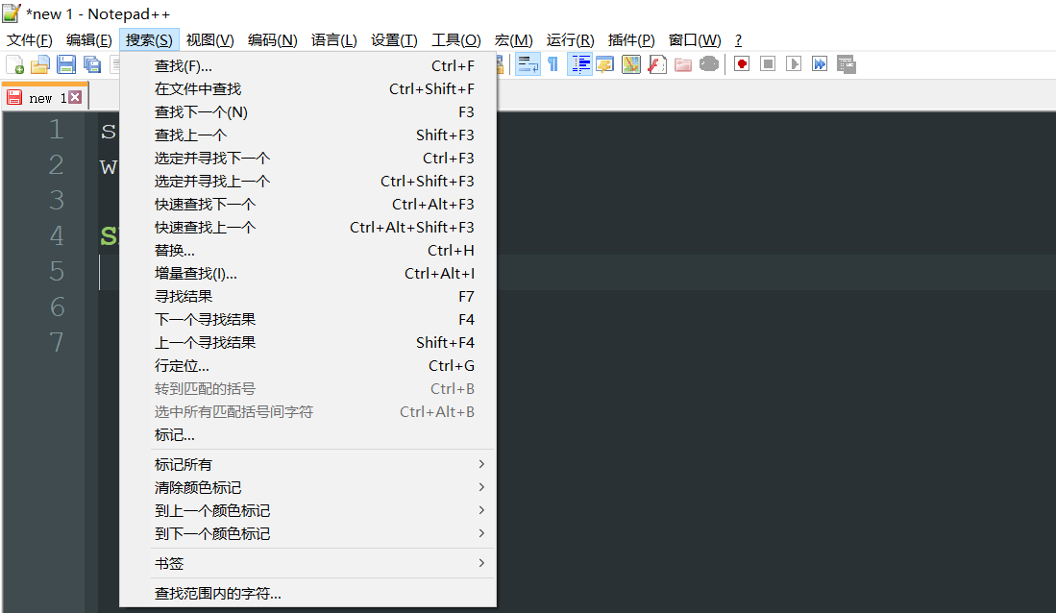Select 寻找结果 F7 menu entry
Screen dimensions: 1056x613
[307, 296]
